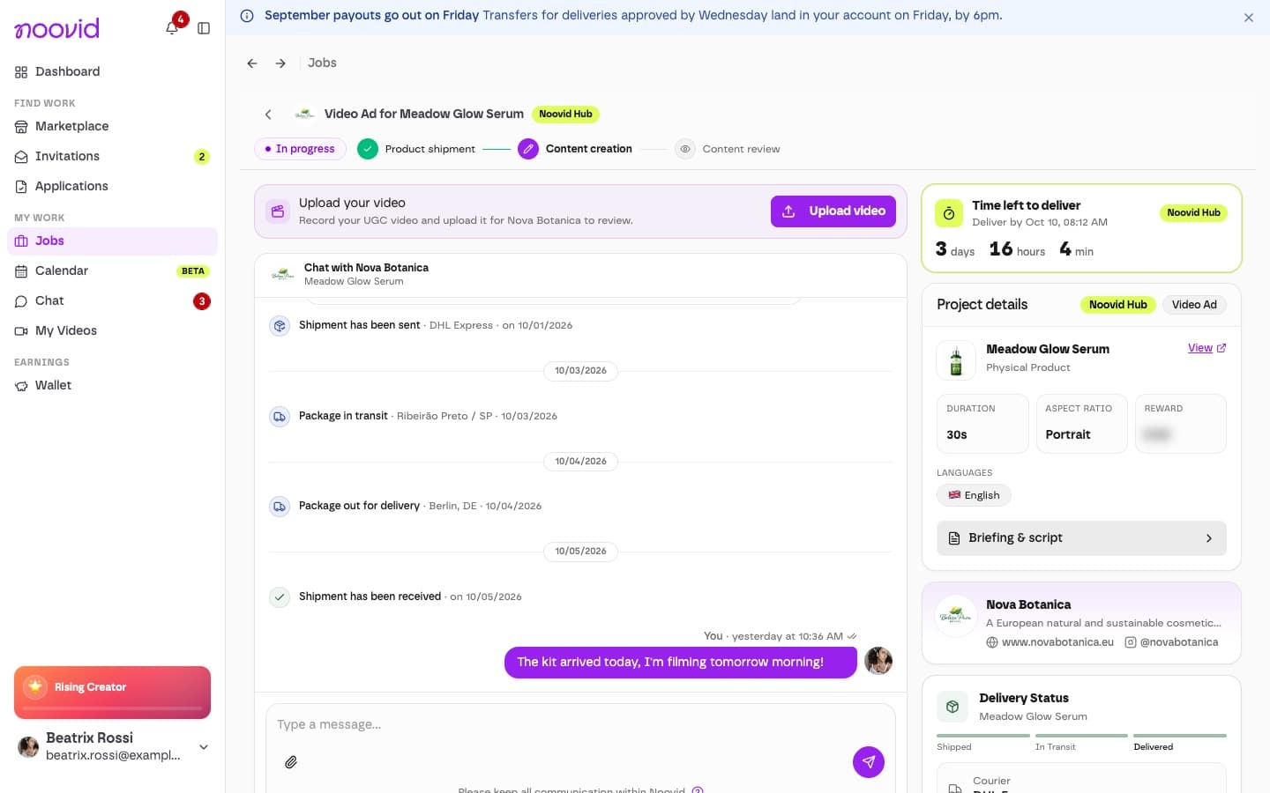Dismiss the September payouts banner
The height and width of the screenshot is (793, 1270).
click(1249, 18)
